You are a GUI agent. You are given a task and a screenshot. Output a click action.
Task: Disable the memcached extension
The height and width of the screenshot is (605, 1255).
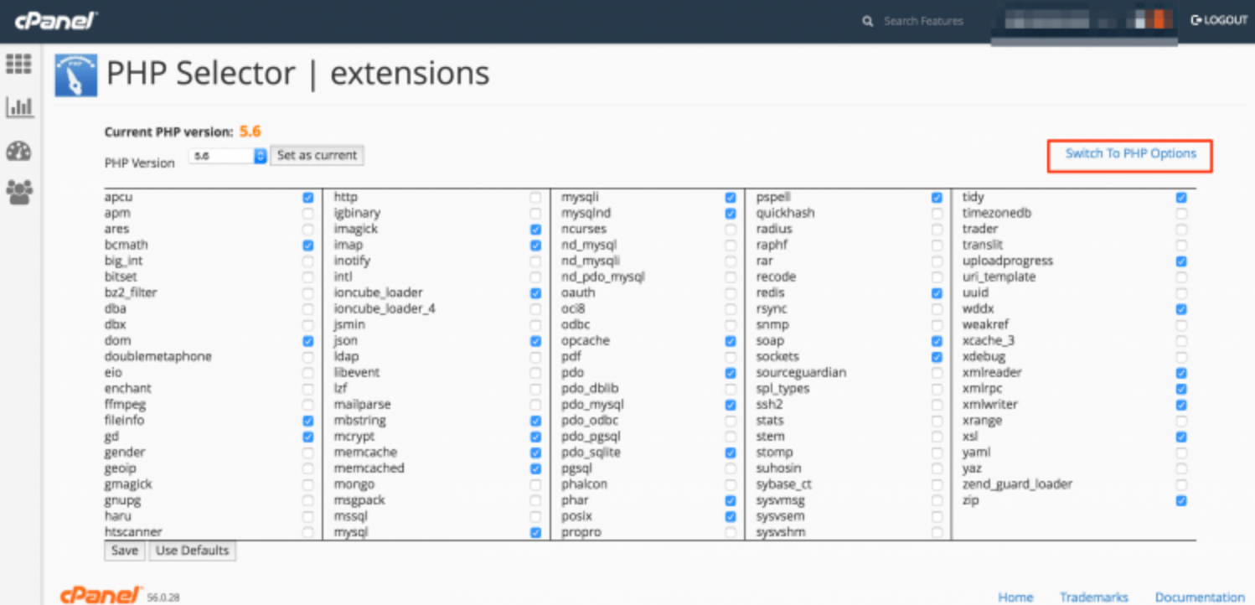[535, 468]
